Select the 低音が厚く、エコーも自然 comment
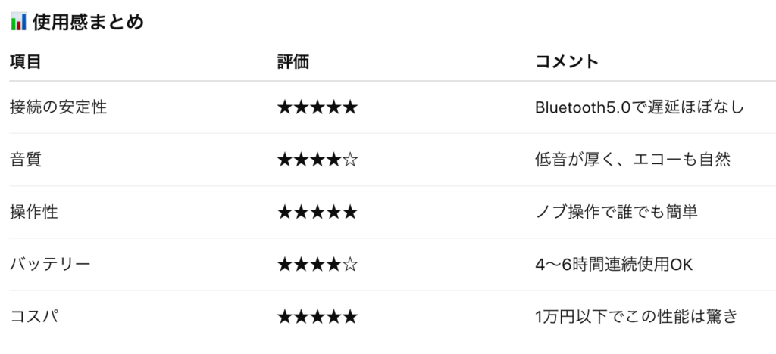This screenshot has height=354, width=776. coord(631,160)
